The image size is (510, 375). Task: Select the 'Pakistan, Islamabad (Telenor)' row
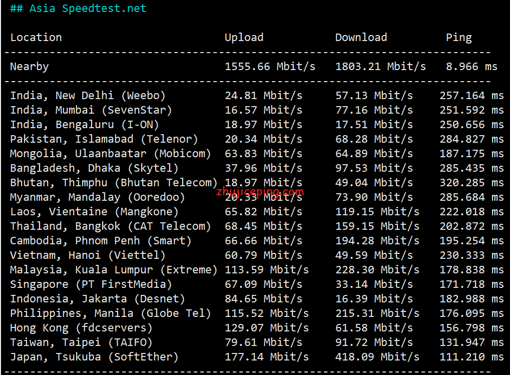(104, 139)
